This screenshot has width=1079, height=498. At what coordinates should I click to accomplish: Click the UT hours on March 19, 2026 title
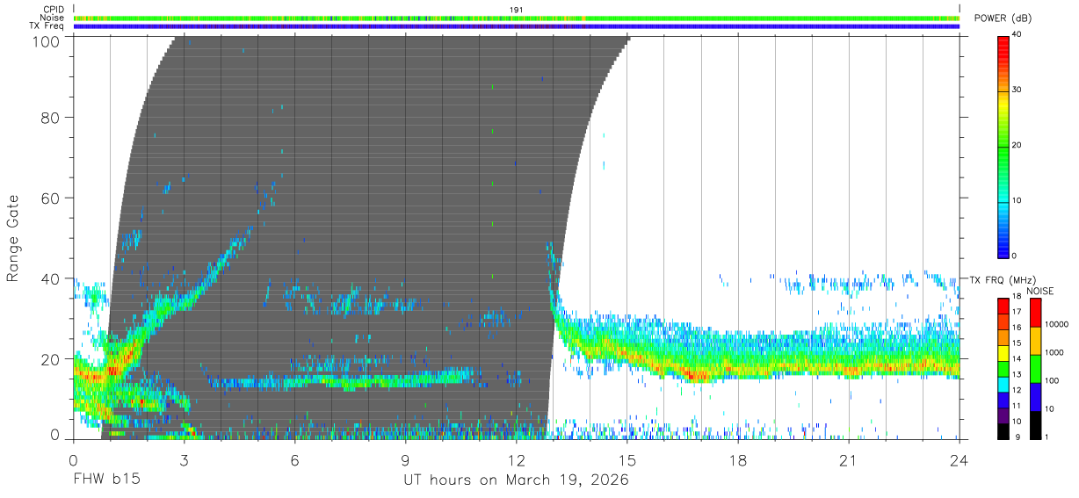(x=517, y=481)
